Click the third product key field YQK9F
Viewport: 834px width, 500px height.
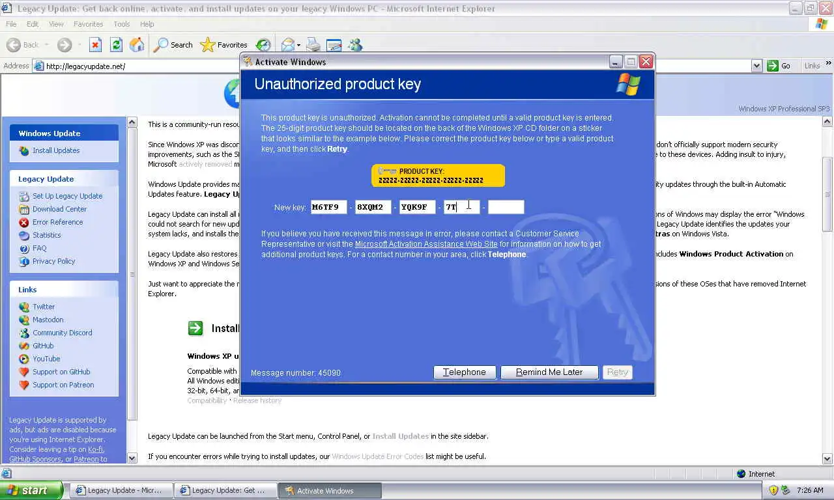pyautogui.click(x=417, y=207)
